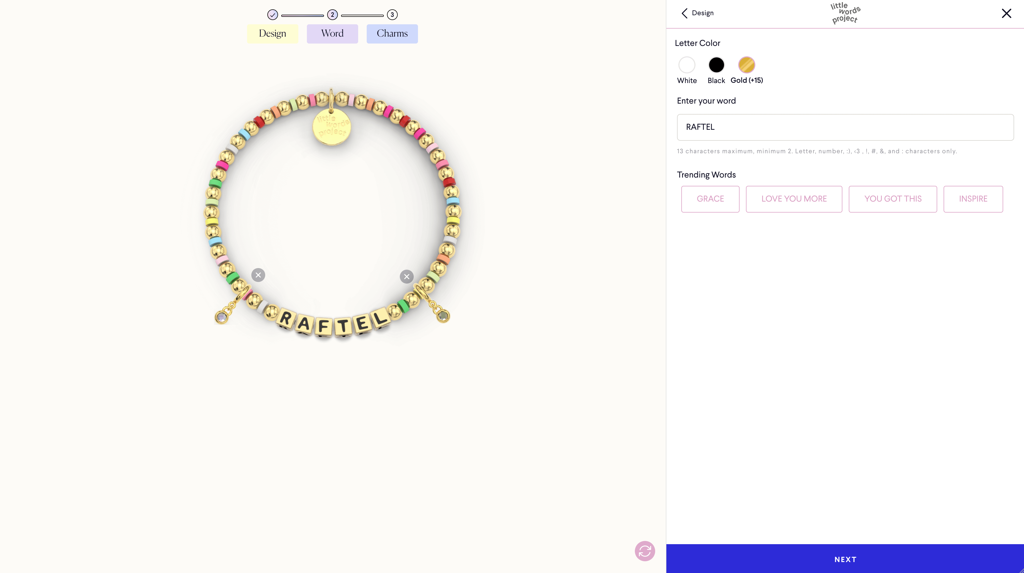Pick the LOVE YOU MORE trending word
The height and width of the screenshot is (573, 1024).
[794, 199]
